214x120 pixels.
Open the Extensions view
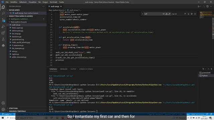(x=3, y=33)
